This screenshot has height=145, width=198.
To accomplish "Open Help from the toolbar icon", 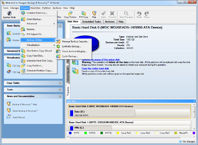I will pyautogui.click(x=94, y=13).
